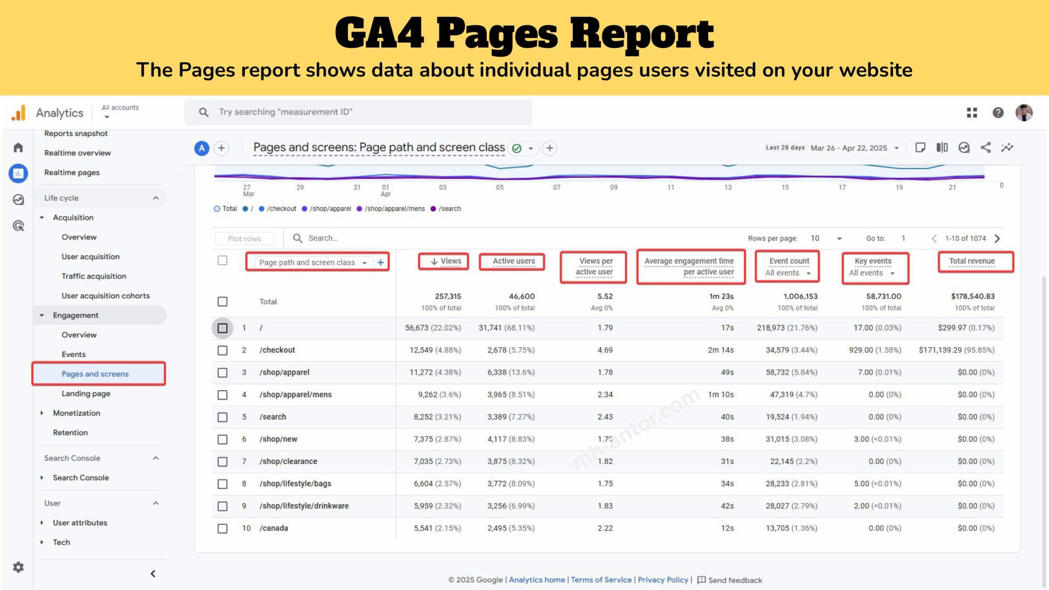Open Page path and screen class dimension dropdown
The image size is (1049, 590).
313,262
